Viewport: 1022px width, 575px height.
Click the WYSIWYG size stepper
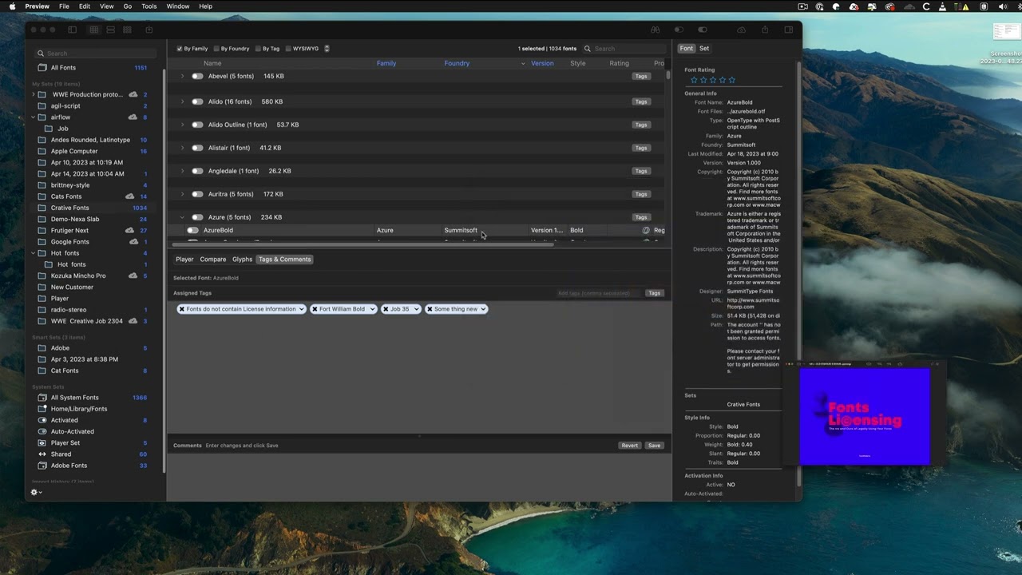(x=327, y=49)
